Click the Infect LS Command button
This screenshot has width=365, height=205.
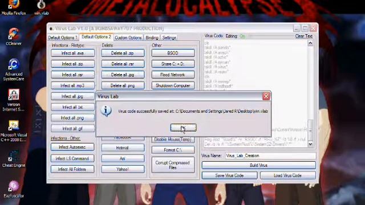72,158
